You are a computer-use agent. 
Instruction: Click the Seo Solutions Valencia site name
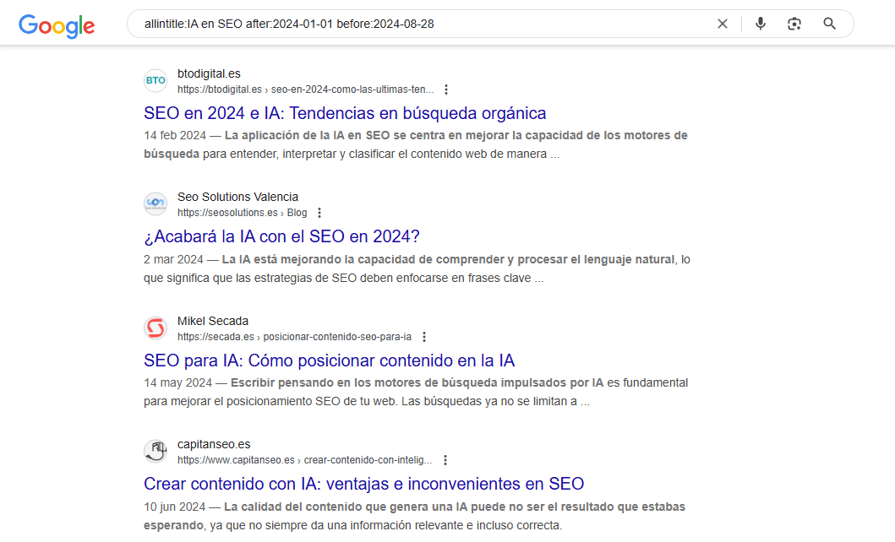pos(237,197)
